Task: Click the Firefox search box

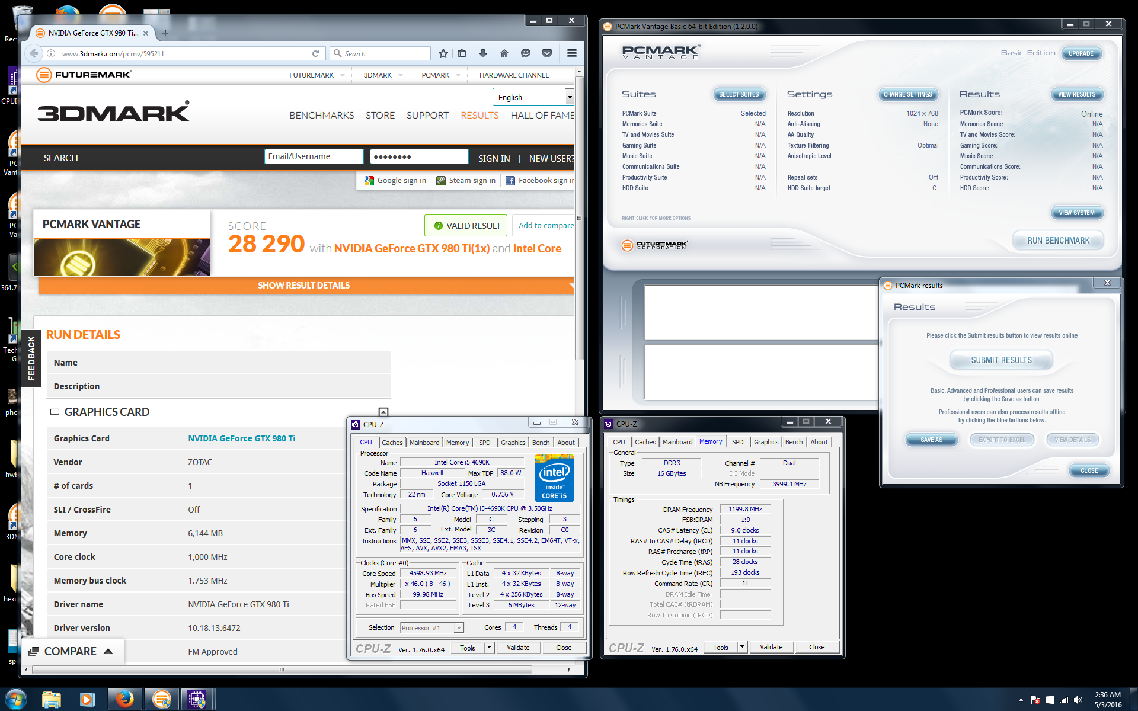Action: pyautogui.click(x=380, y=53)
